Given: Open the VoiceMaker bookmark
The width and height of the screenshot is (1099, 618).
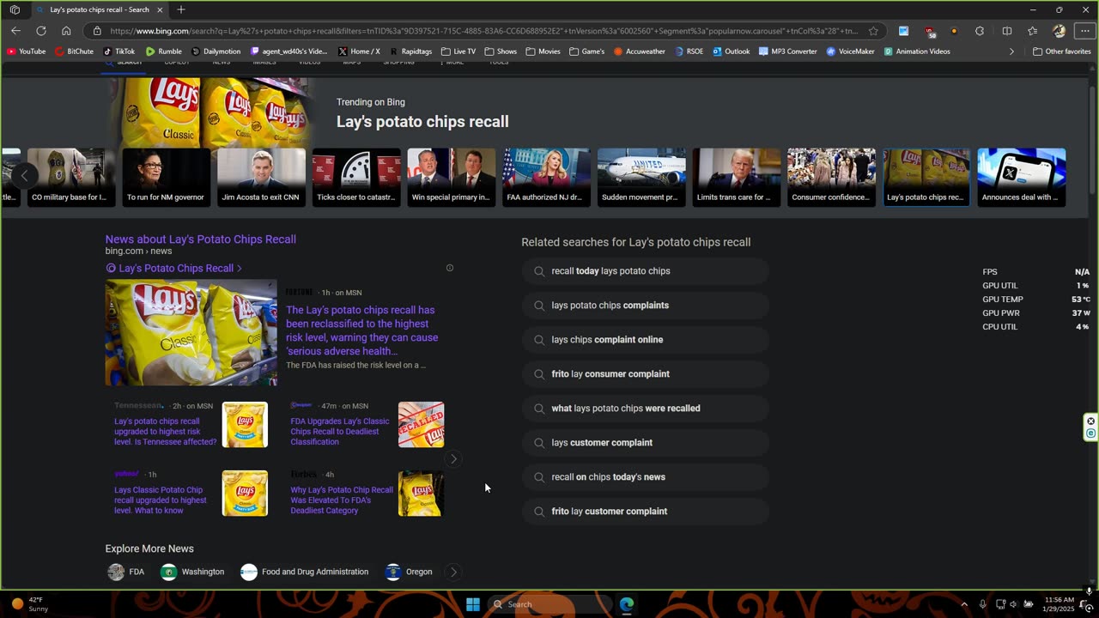Looking at the screenshot, I should [850, 51].
